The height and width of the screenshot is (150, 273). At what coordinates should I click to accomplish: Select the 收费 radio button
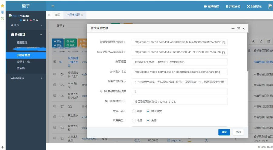134,120
